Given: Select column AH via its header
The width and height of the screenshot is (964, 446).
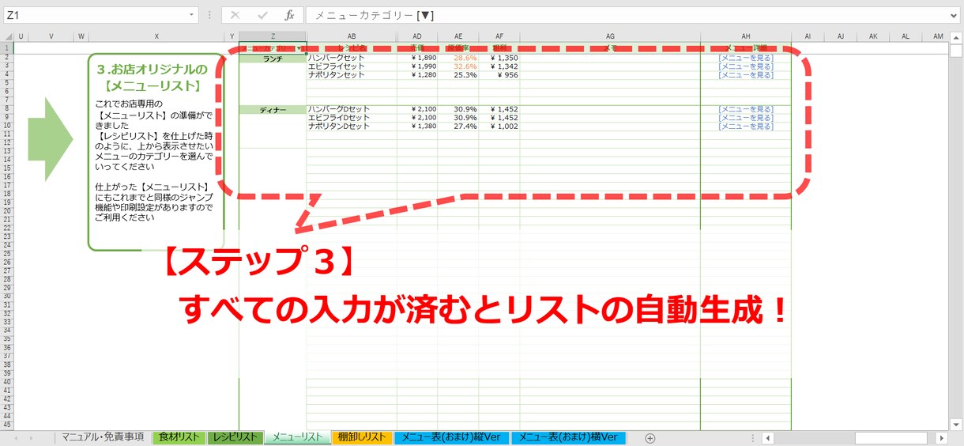Looking at the screenshot, I should pos(746,36).
